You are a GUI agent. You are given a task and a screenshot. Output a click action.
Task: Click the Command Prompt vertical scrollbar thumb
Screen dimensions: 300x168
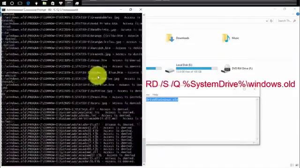coord(144,150)
